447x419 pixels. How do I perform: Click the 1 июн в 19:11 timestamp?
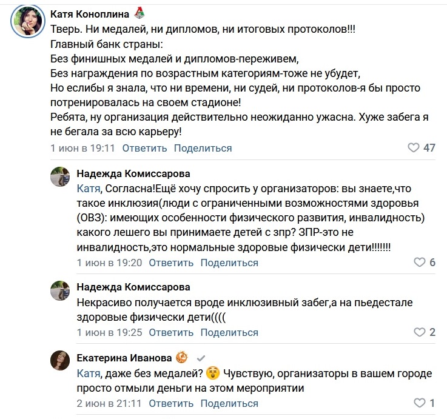[x=82, y=148]
